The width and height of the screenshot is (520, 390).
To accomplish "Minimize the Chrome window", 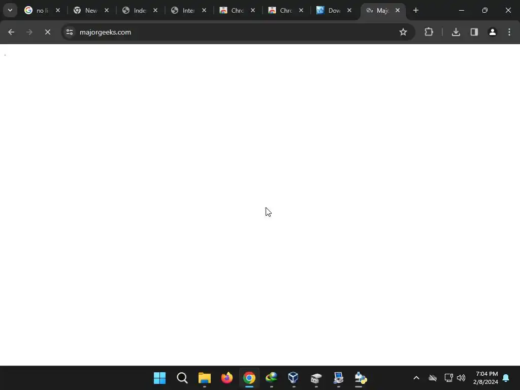I will click(461, 10).
